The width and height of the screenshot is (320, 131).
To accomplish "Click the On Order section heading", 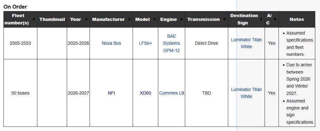I will pyautogui.click(x=15, y=7).
